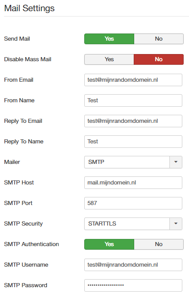Set Disable Mass Mail to Yes
The width and height of the screenshot is (189, 297).
109,59
